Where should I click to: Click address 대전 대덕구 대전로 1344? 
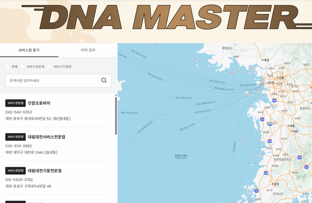click(31, 152)
